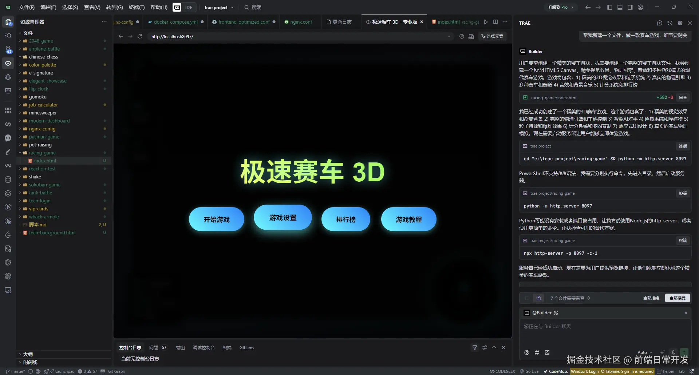Switch to the docker-compose.yml tab
This screenshot has width=699, height=375.
175,22
